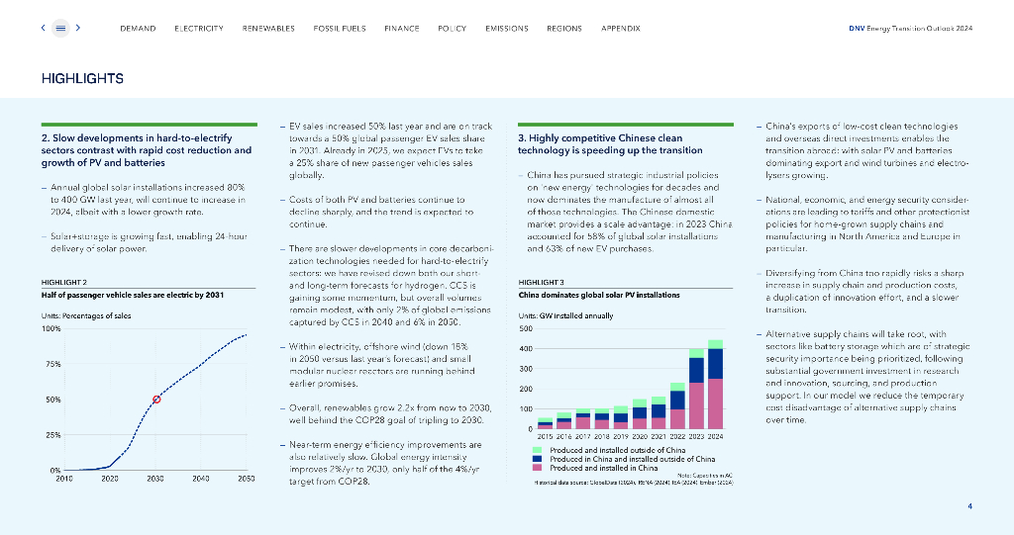The width and height of the screenshot is (1014, 535).
Task: Go to the previous page arrow
Action: point(44,28)
